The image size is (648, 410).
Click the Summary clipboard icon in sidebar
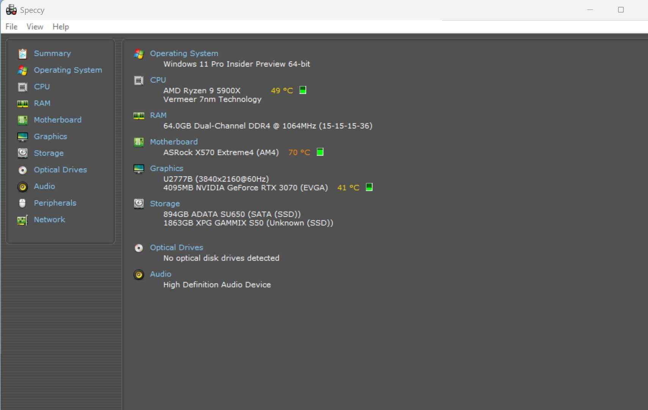pyautogui.click(x=22, y=54)
